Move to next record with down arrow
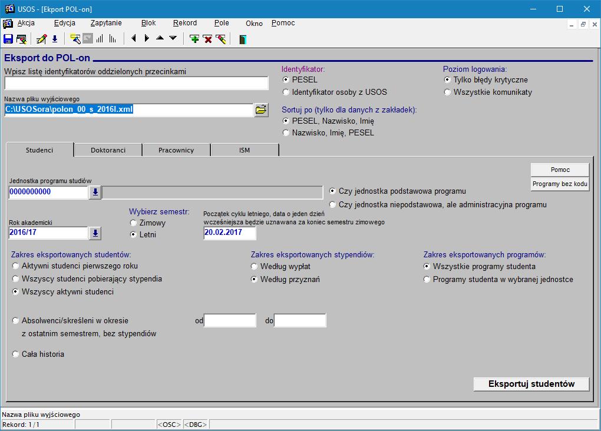Viewport: 601px width, 431px height. coord(173,38)
